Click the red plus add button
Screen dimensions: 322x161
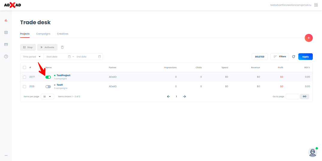(309, 38)
